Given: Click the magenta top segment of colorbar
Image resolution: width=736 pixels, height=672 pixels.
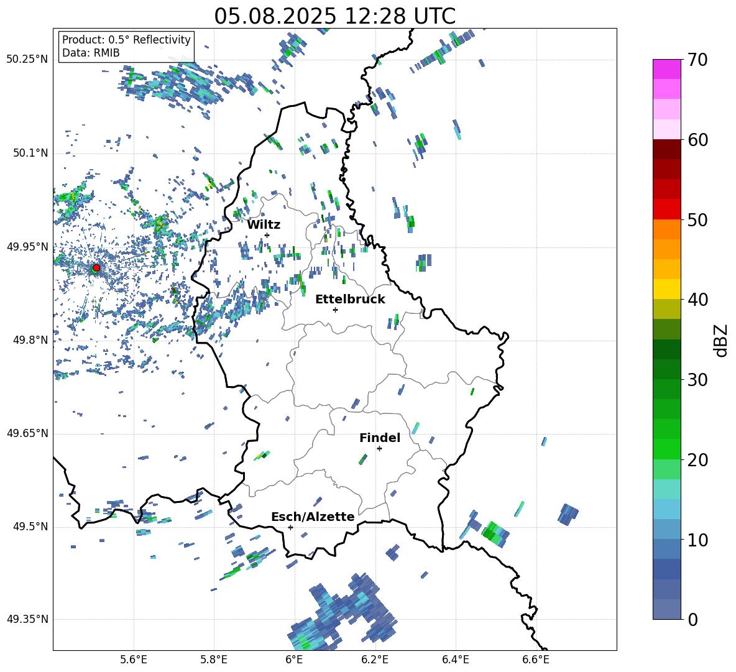Looking at the screenshot, I should click(667, 70).
